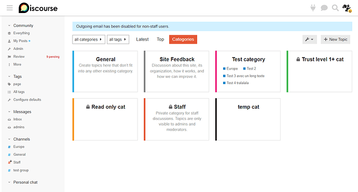Click the All tags list icon
The width and height of the screenshot is (358, 192).
(x=9, y=92)
